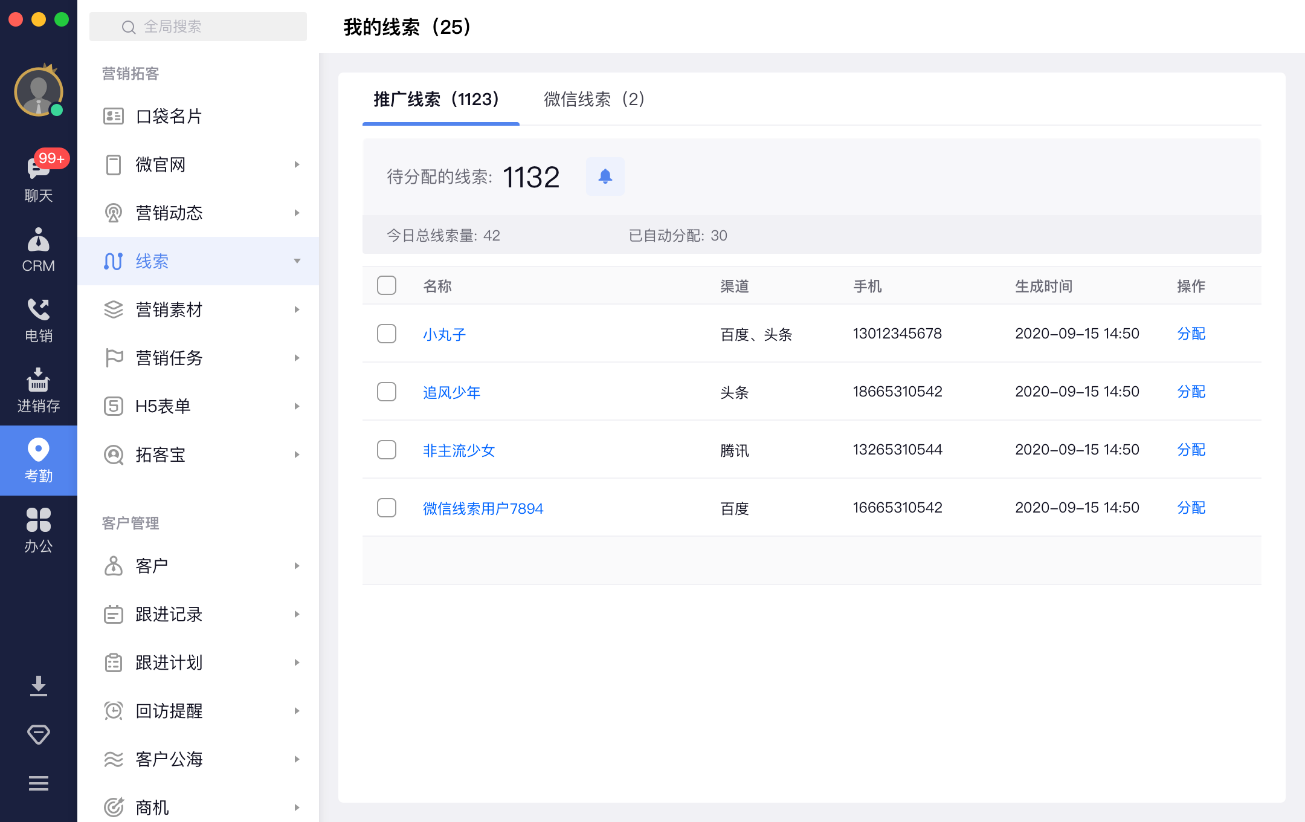Open the chat icon with 99+ badge
The height and width of the screenshot is (822, 1305).
pos(38,176)
